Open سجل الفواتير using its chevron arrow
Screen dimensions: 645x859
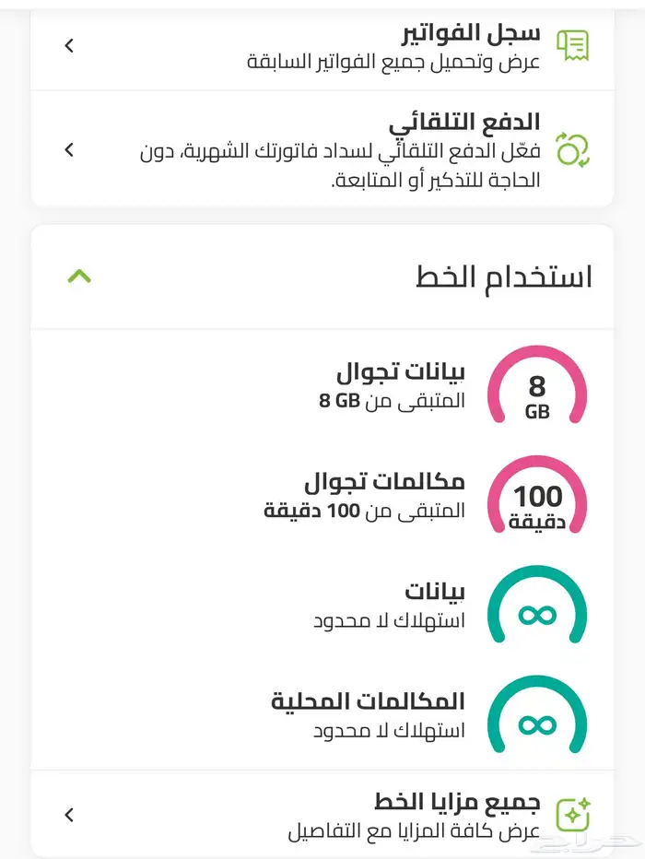point(69,45)
